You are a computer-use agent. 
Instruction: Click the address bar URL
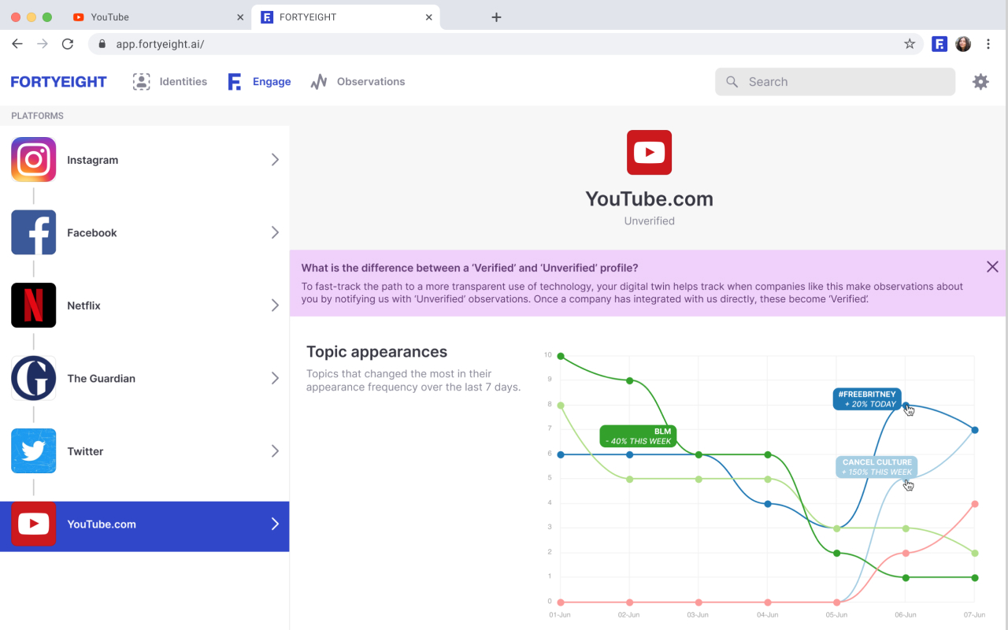[160, 44]
